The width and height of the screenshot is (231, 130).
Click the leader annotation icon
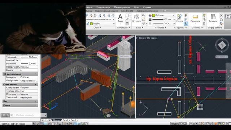(127, 19)
